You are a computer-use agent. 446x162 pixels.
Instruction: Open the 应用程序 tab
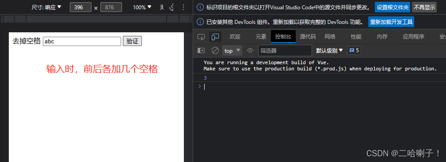pyautogui.click(x=413, y=36)
